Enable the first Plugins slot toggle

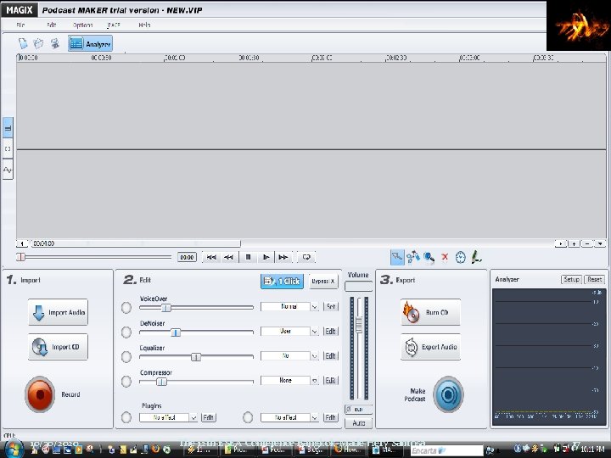[x=126, y=417]
